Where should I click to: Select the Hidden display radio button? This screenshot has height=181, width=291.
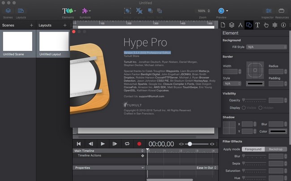261,108
